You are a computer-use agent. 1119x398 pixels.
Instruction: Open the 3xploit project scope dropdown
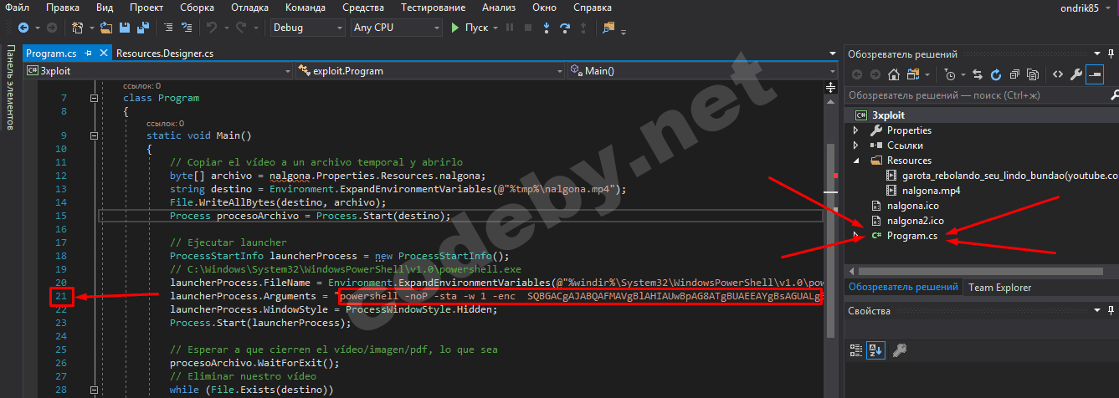pos(158,71)
